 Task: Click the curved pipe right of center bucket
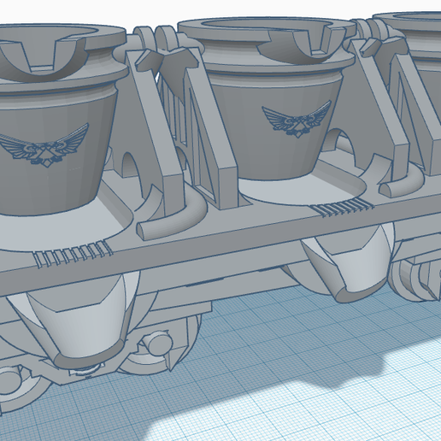[402, 181]
